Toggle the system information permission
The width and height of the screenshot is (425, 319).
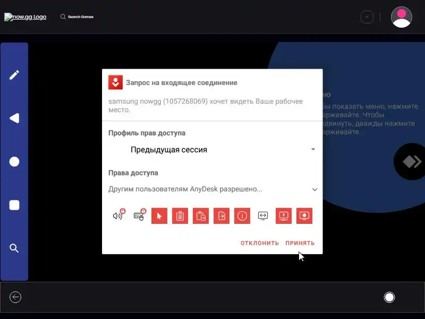(x=242, y=216)
